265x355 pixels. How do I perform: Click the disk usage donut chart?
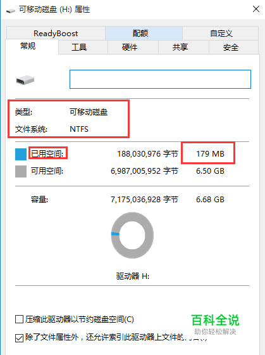point(132,235)
